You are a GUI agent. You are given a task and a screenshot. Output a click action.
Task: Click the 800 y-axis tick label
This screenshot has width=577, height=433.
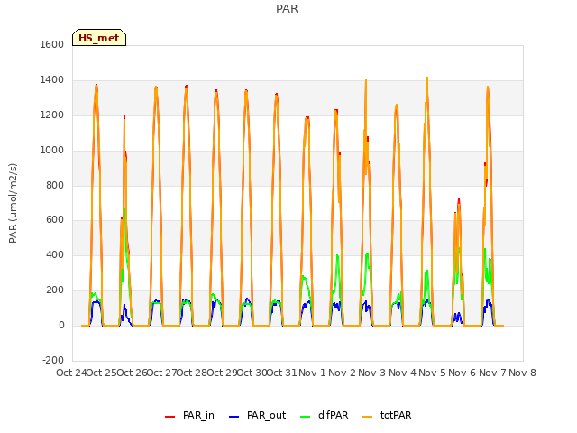(x=55, y=185)
